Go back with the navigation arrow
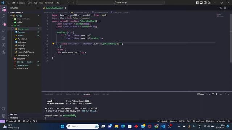 [69, 3]
